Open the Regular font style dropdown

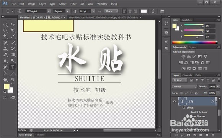point(68,11)
